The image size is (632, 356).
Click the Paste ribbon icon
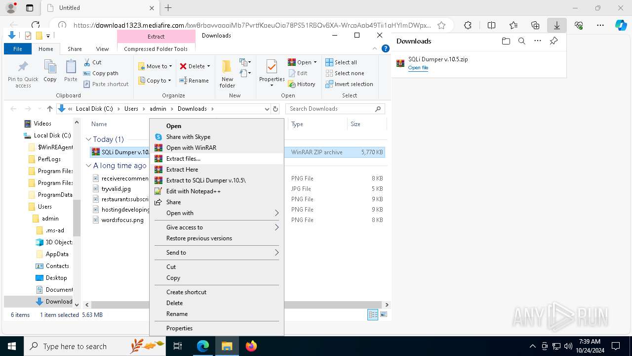71,71
